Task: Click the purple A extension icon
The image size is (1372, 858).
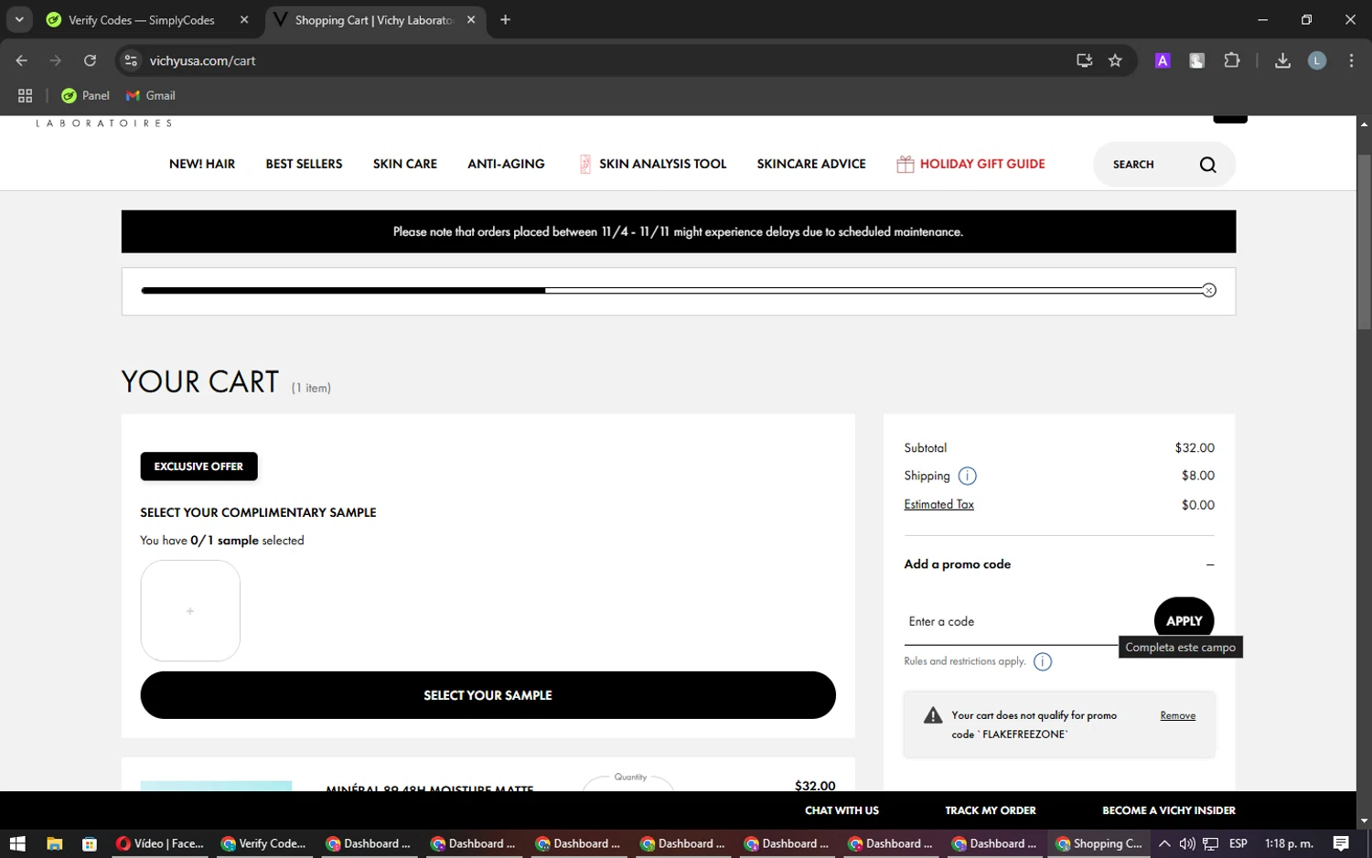Action: tap(1163, 60)
